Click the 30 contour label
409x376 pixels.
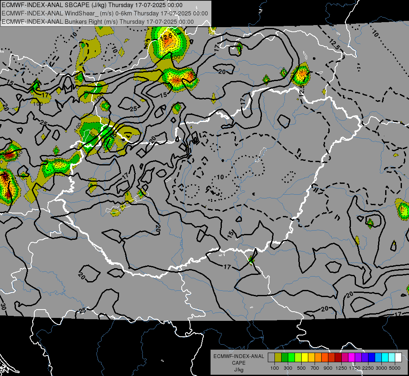click(3, 306)
